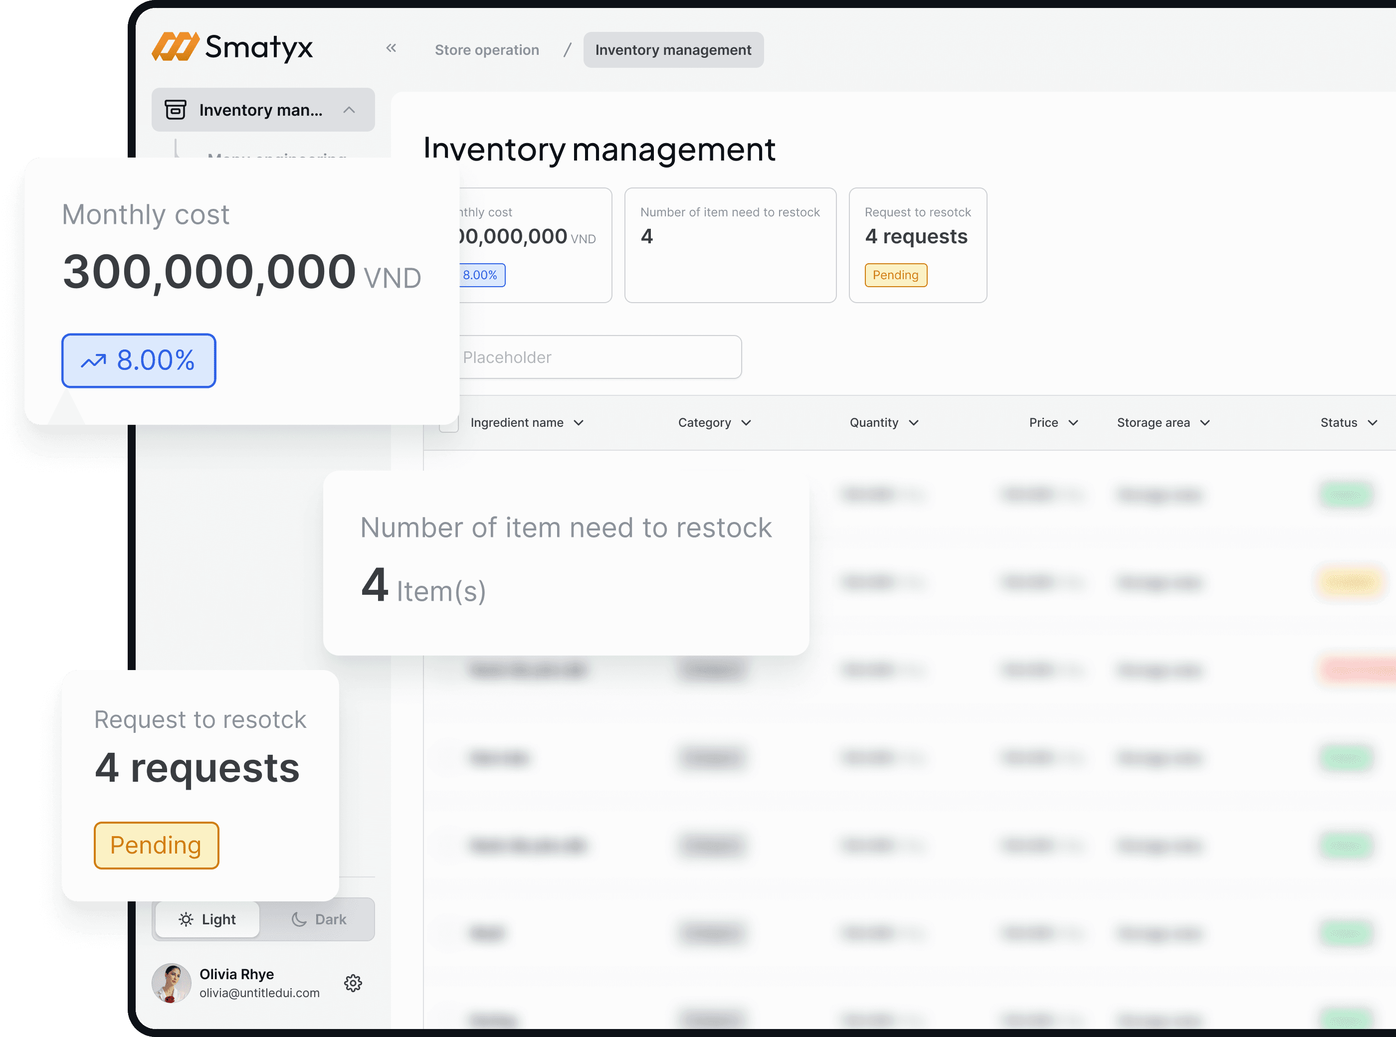Image resolution: width=1396 pixels, height=1037 pixels.
Task: Click the large 'Monthly cost' heading
Action: [x=146, y=215]
